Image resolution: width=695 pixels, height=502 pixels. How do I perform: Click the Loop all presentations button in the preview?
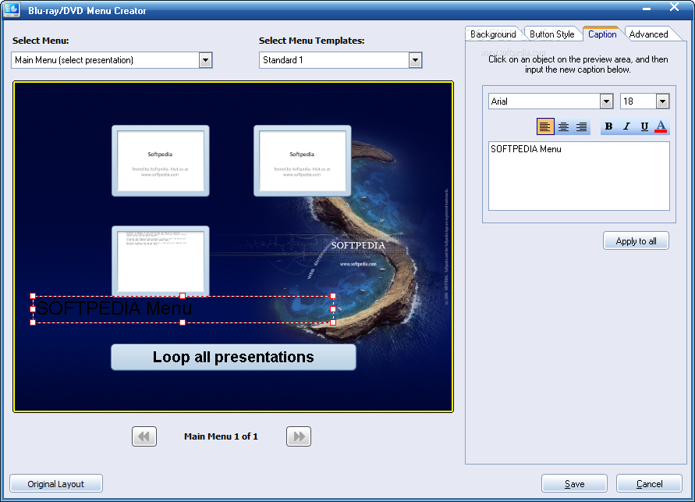click(x=233, y=357)
